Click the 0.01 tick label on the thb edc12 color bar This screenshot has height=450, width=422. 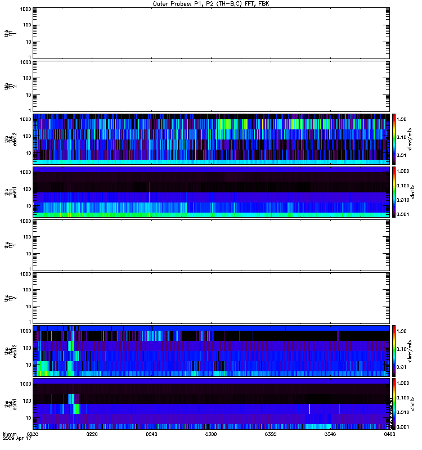point(402,155)
